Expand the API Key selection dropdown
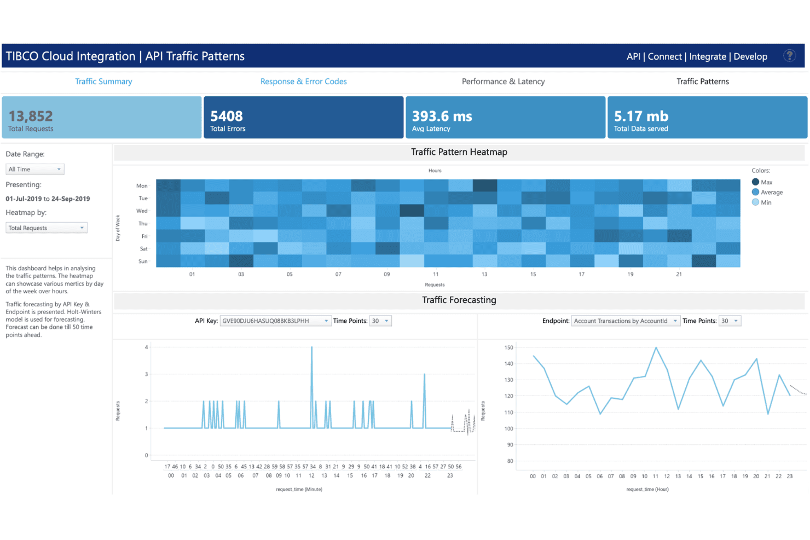 point(276,321)
